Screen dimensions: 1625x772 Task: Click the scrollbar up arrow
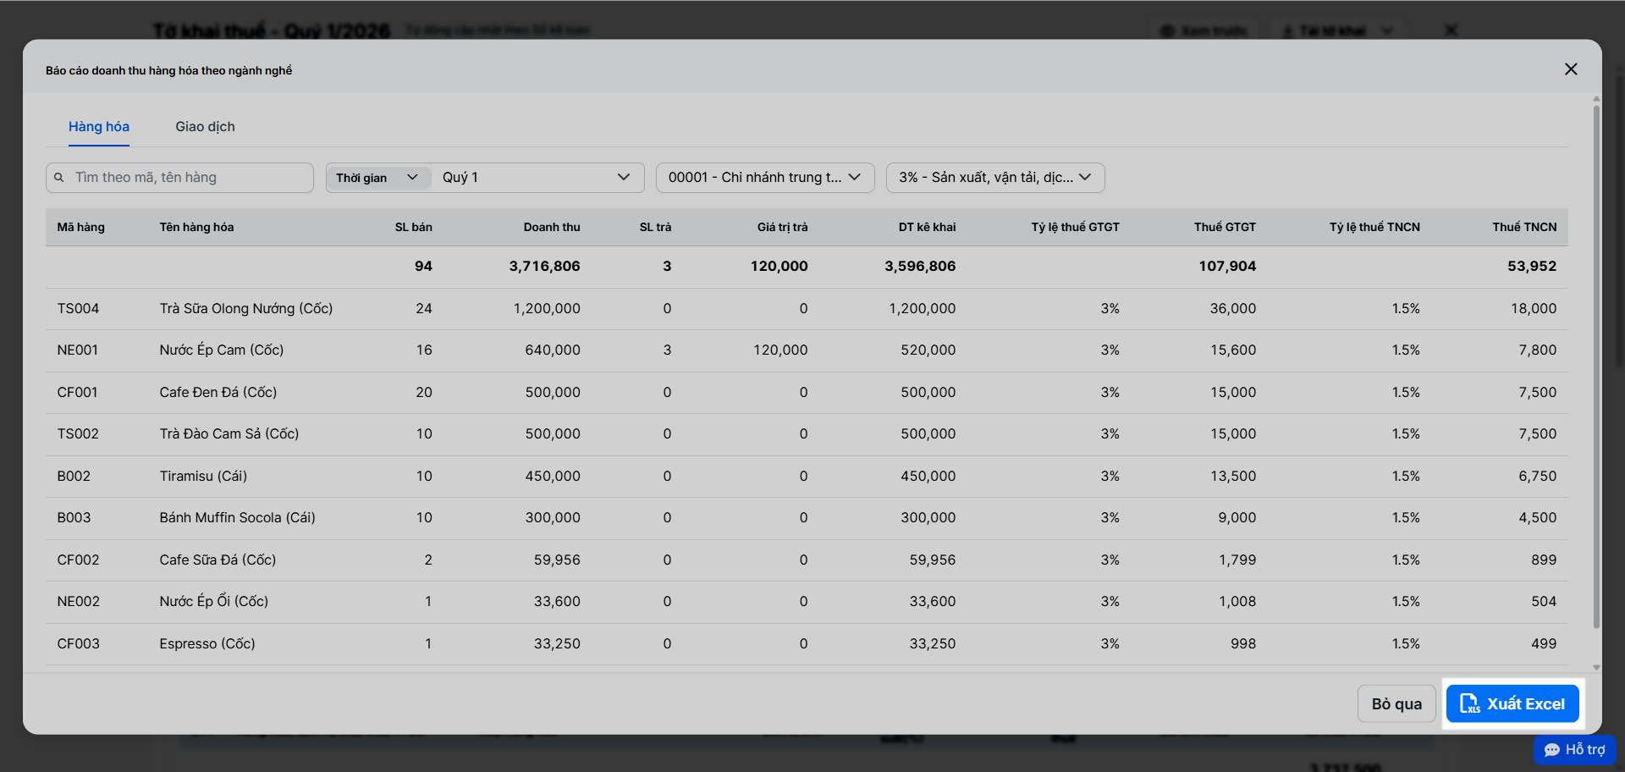[1596, 99]
